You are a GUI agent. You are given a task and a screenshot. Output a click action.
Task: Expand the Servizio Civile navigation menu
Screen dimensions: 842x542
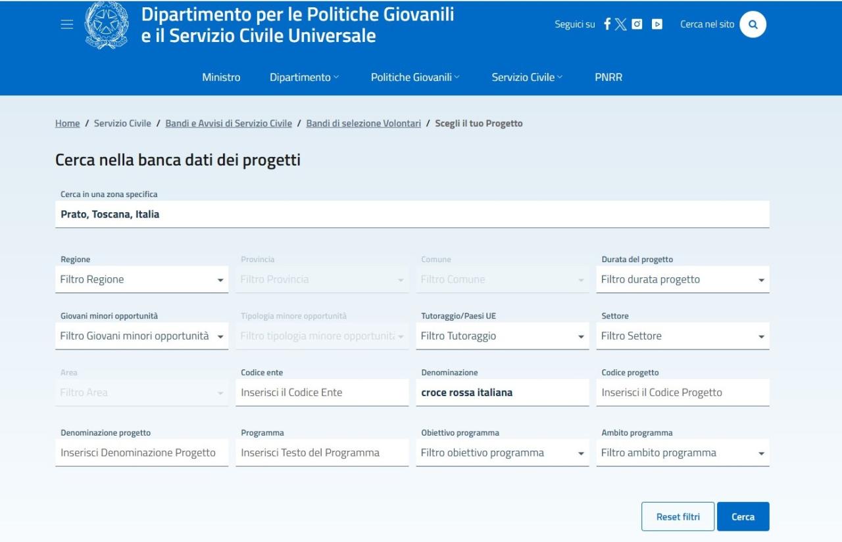pyautogui.click(x=527, y=78)
